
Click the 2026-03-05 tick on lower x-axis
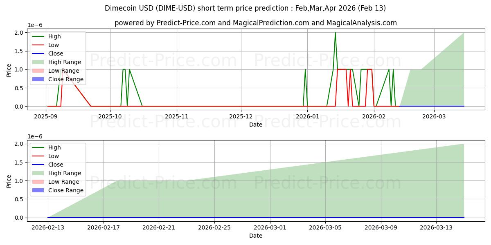325,227
